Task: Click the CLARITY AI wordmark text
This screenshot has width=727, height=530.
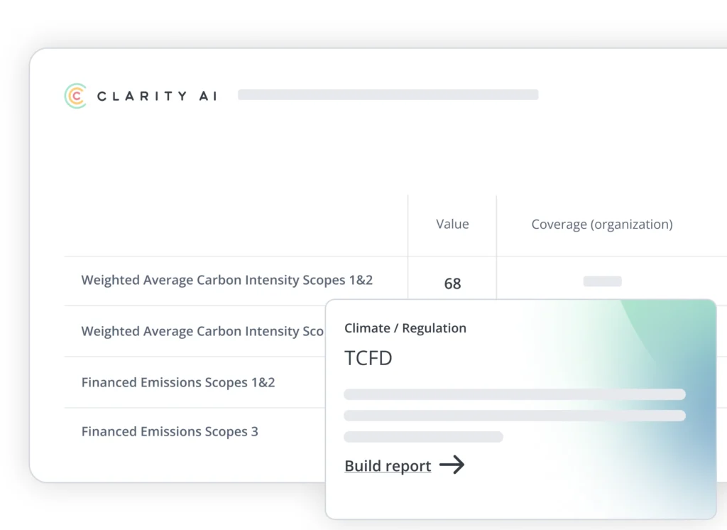Action: pyautogui.click(x=157, y=96)
